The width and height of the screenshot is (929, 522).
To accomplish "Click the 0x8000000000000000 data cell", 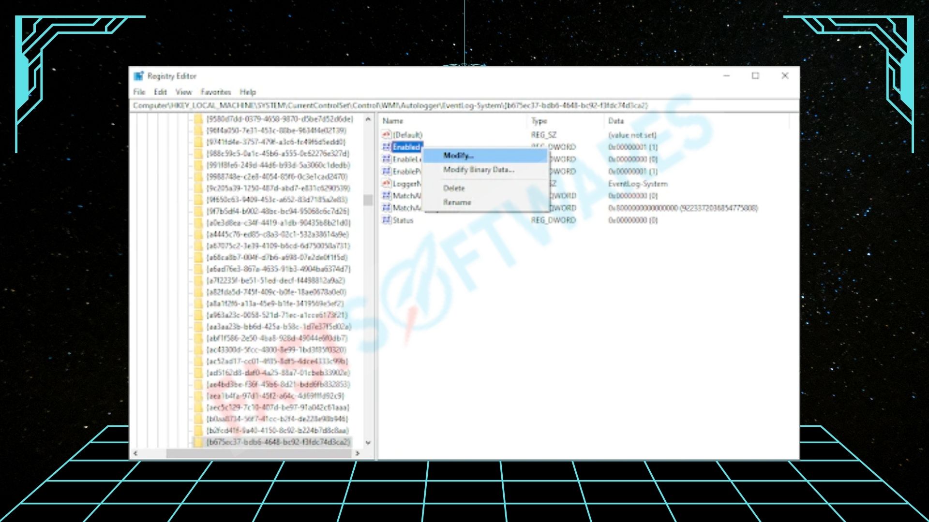I will click(683, 208).
